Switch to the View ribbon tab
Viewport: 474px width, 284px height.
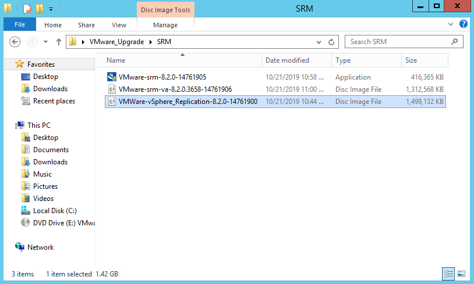[119, 25]
